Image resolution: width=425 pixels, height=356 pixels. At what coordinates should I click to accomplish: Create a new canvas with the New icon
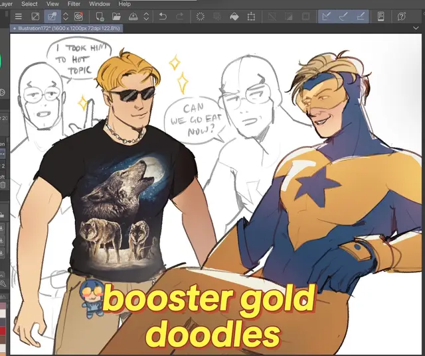100,17
